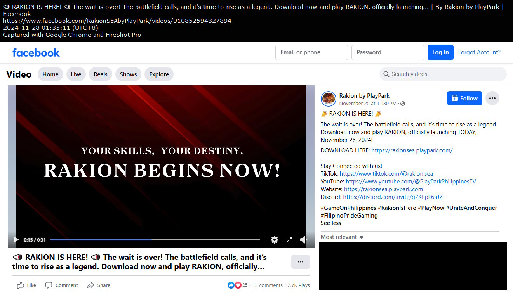
Task: Click the Log In button
Action: (440, 52)
